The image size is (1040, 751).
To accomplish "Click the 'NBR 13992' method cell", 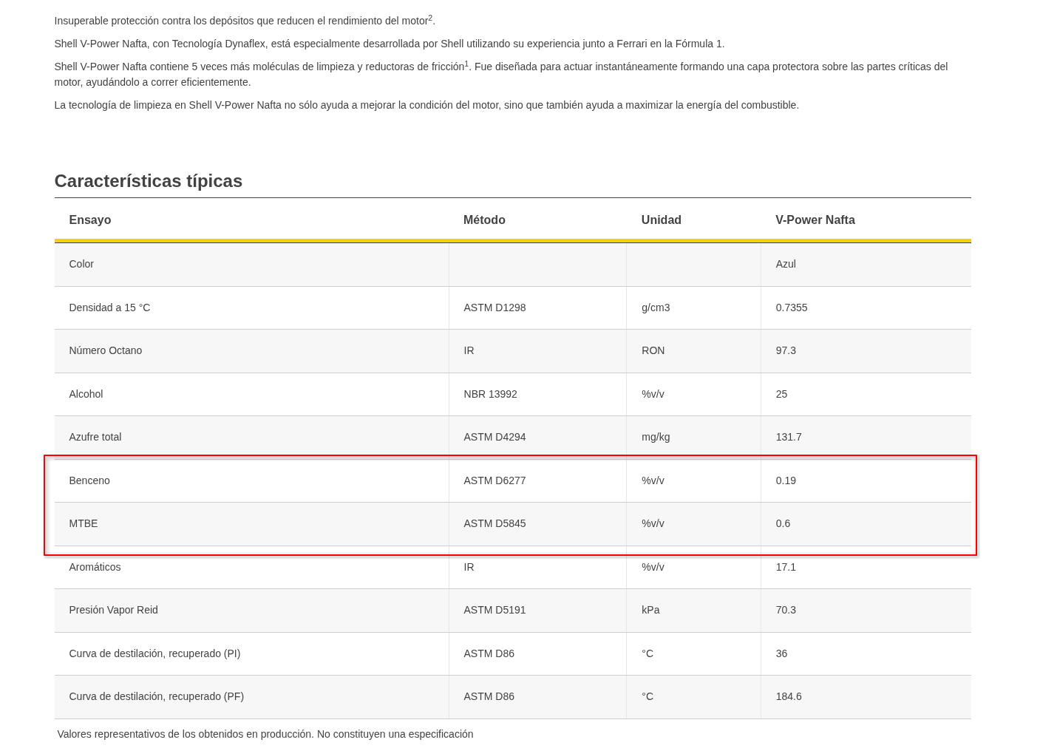I will (x=490, y=394).
